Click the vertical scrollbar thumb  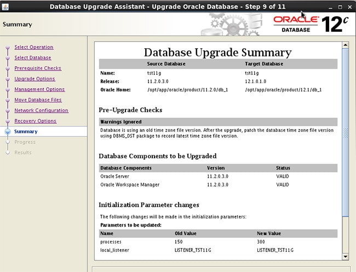[x=346, y=132]
